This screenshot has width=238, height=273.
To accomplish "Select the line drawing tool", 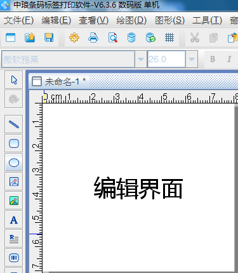I will pos(14,124).
